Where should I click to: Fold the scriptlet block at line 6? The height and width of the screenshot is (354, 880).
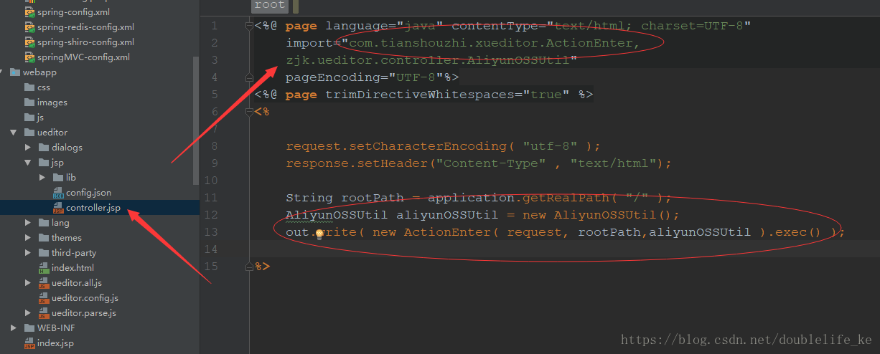(x=250, y=112)
